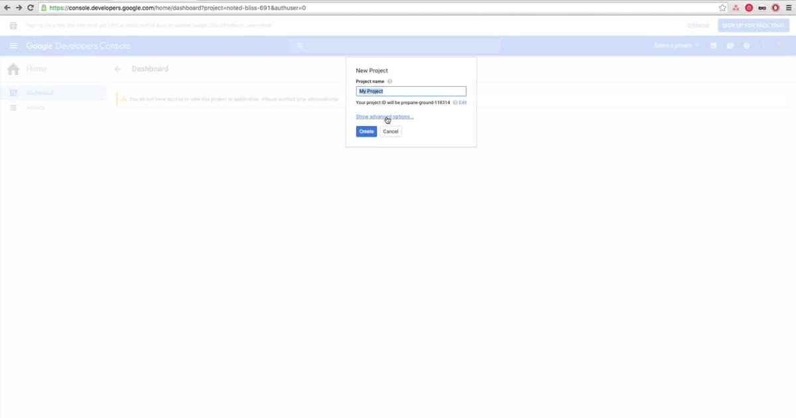796x418 pixels.
Task: Bookmark page with the star icon
Action: pyautogui.click(x=722, y=8)
